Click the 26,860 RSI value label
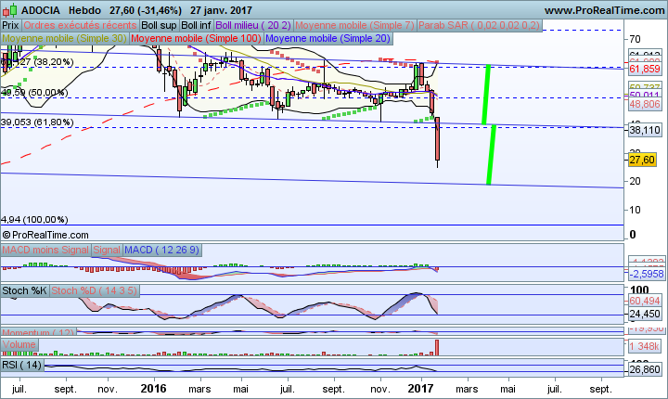 point(645,369)
